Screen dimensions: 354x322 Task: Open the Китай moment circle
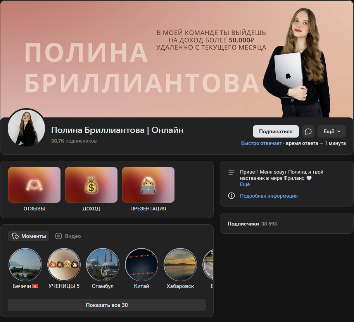pos(142,265)
